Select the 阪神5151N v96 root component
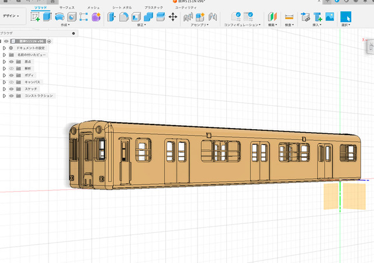Image resolution: width=374 pixels, height=263 pixels. (31, 41)
